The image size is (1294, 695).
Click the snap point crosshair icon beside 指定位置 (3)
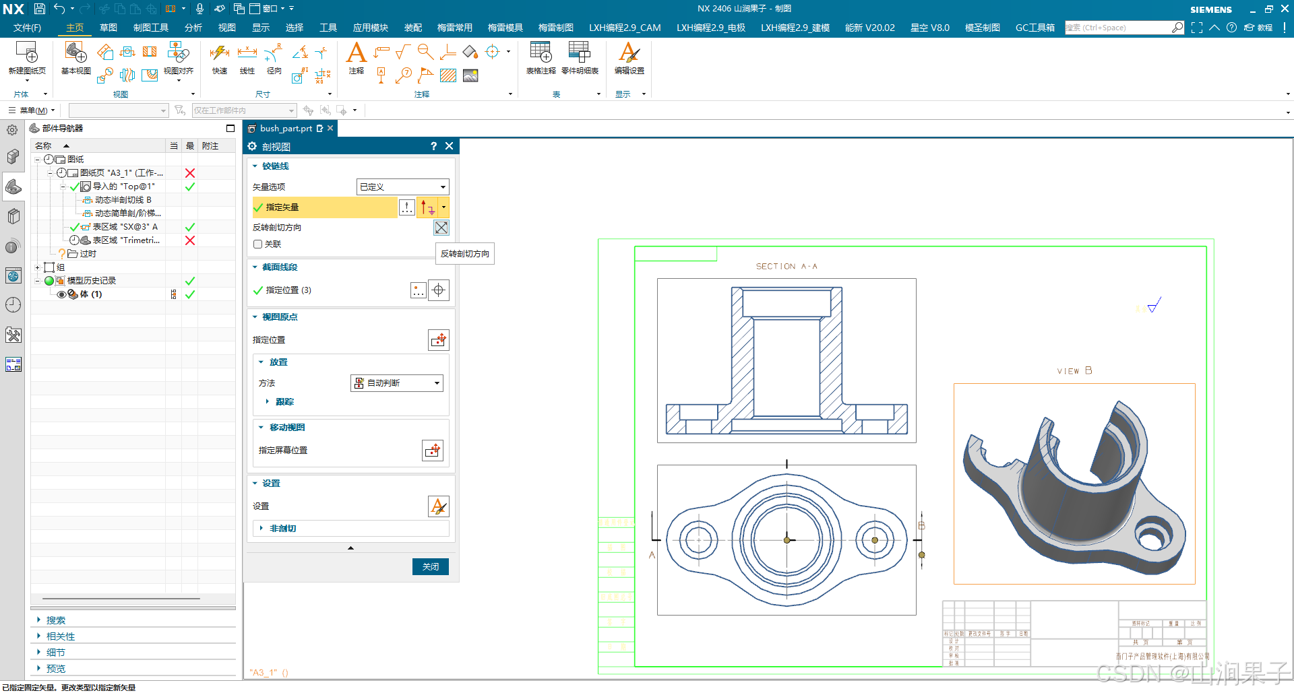point(439,290)
